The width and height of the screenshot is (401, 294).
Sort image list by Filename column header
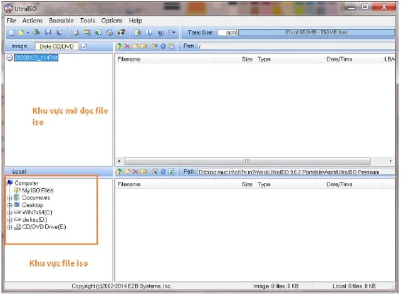tap(165, 59)
